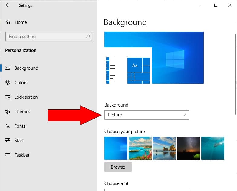
Task: Click the back arrow icon in Settings
Action: (x=8, y=5)
